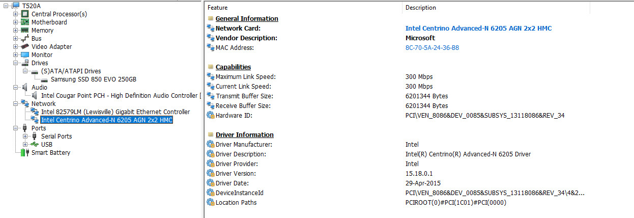634x218 pixels.
Task: Collapse the Drives tree node
Action: click(x=16, y=63)
